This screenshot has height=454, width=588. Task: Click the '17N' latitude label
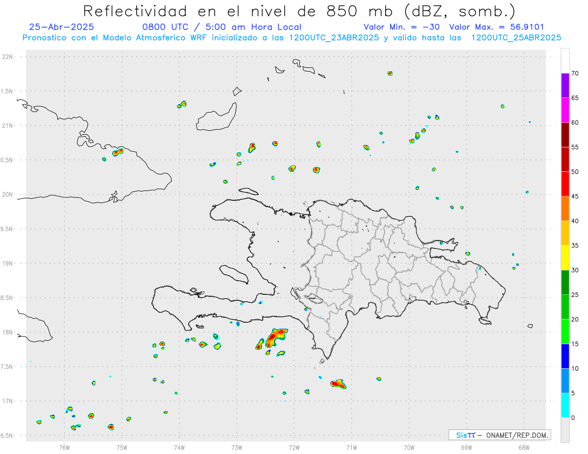pyautogui.click(x=8, y=401)
